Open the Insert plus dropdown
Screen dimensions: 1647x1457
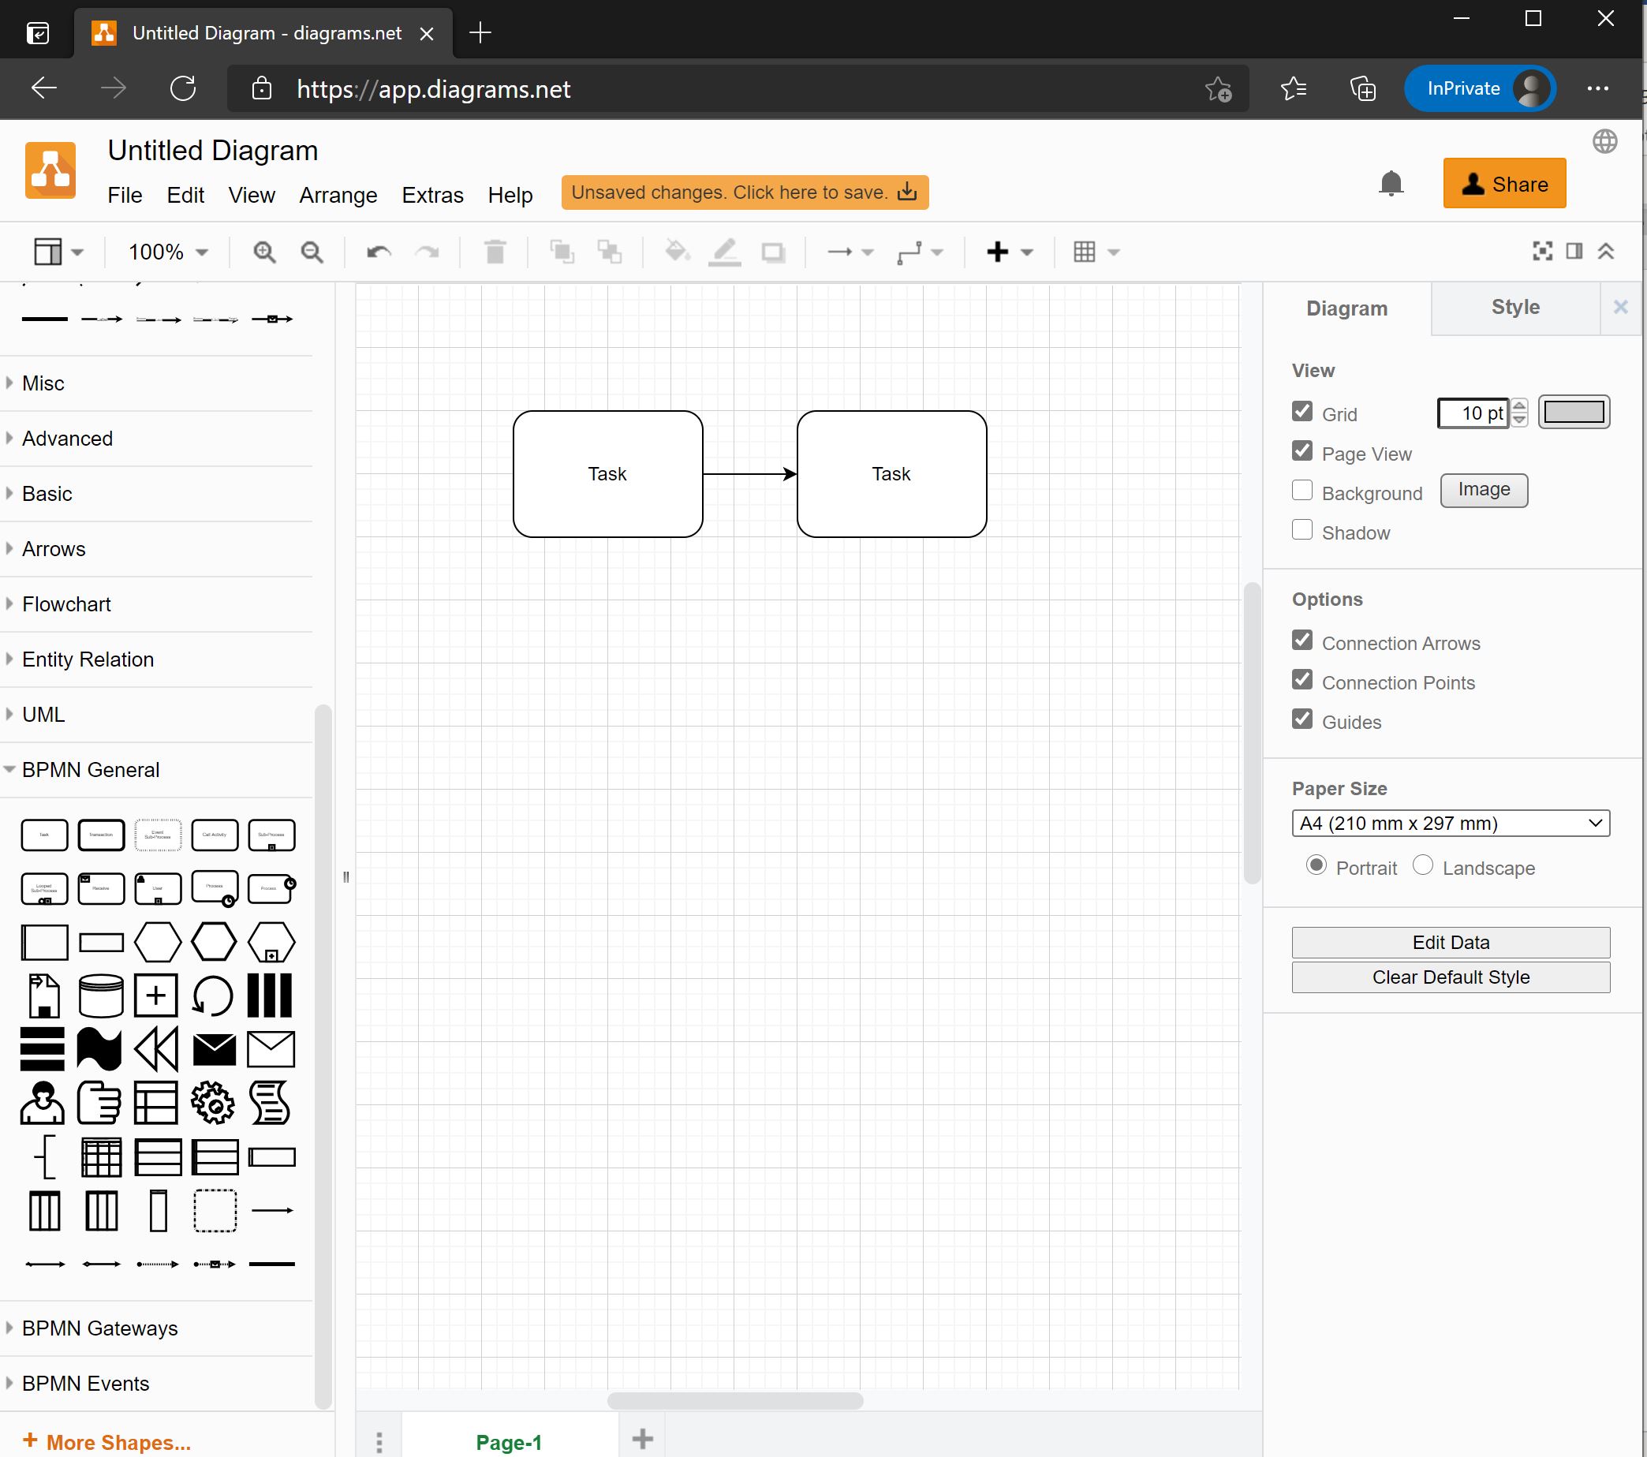click(1010, 252)
